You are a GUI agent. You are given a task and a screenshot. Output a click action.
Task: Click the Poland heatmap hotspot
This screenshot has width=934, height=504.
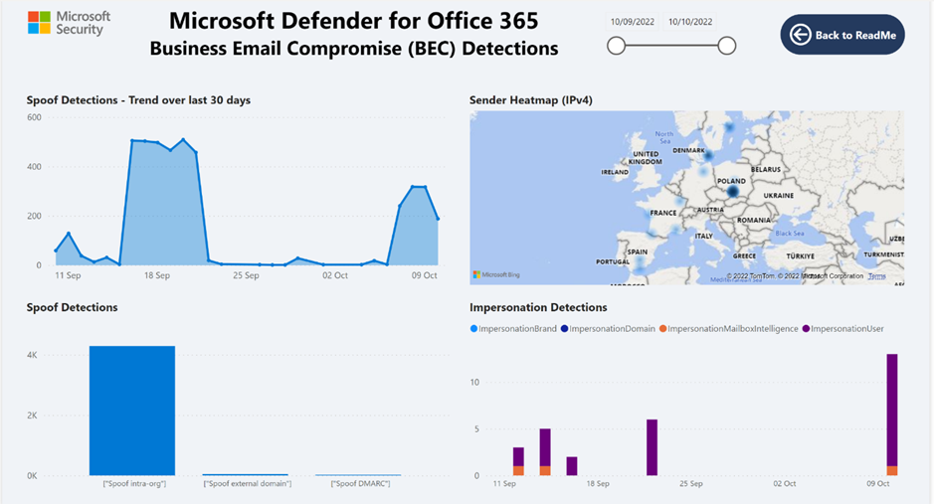733,191
